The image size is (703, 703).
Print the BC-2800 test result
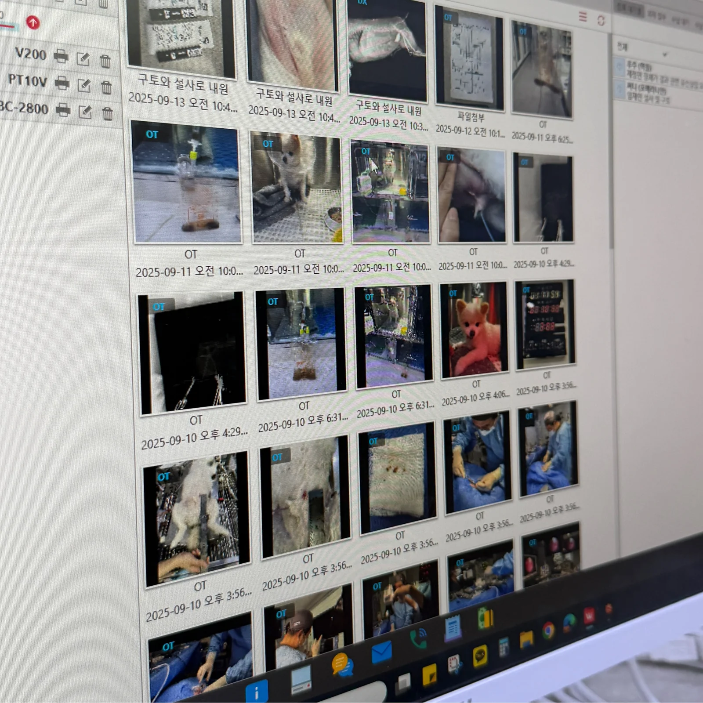[63, 110]
